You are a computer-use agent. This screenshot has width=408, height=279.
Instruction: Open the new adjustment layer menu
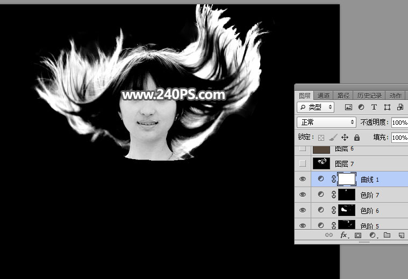tap(373, 235)
